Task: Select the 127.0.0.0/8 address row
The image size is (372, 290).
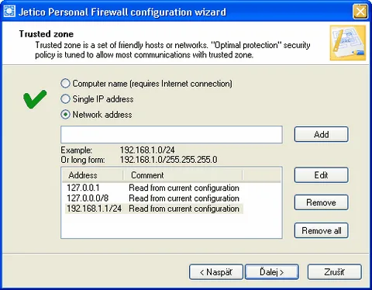Action: [154, 199]
